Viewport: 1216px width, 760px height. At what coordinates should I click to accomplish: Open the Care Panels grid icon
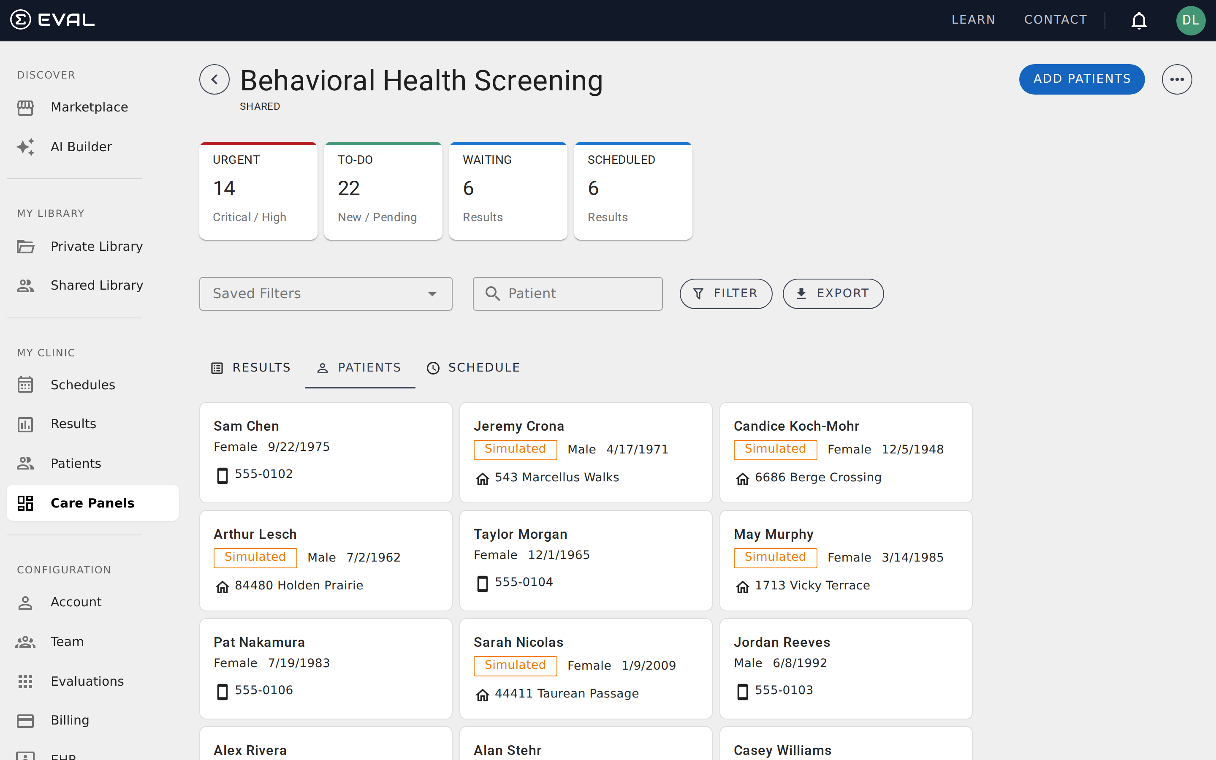(x=26, y=502)
